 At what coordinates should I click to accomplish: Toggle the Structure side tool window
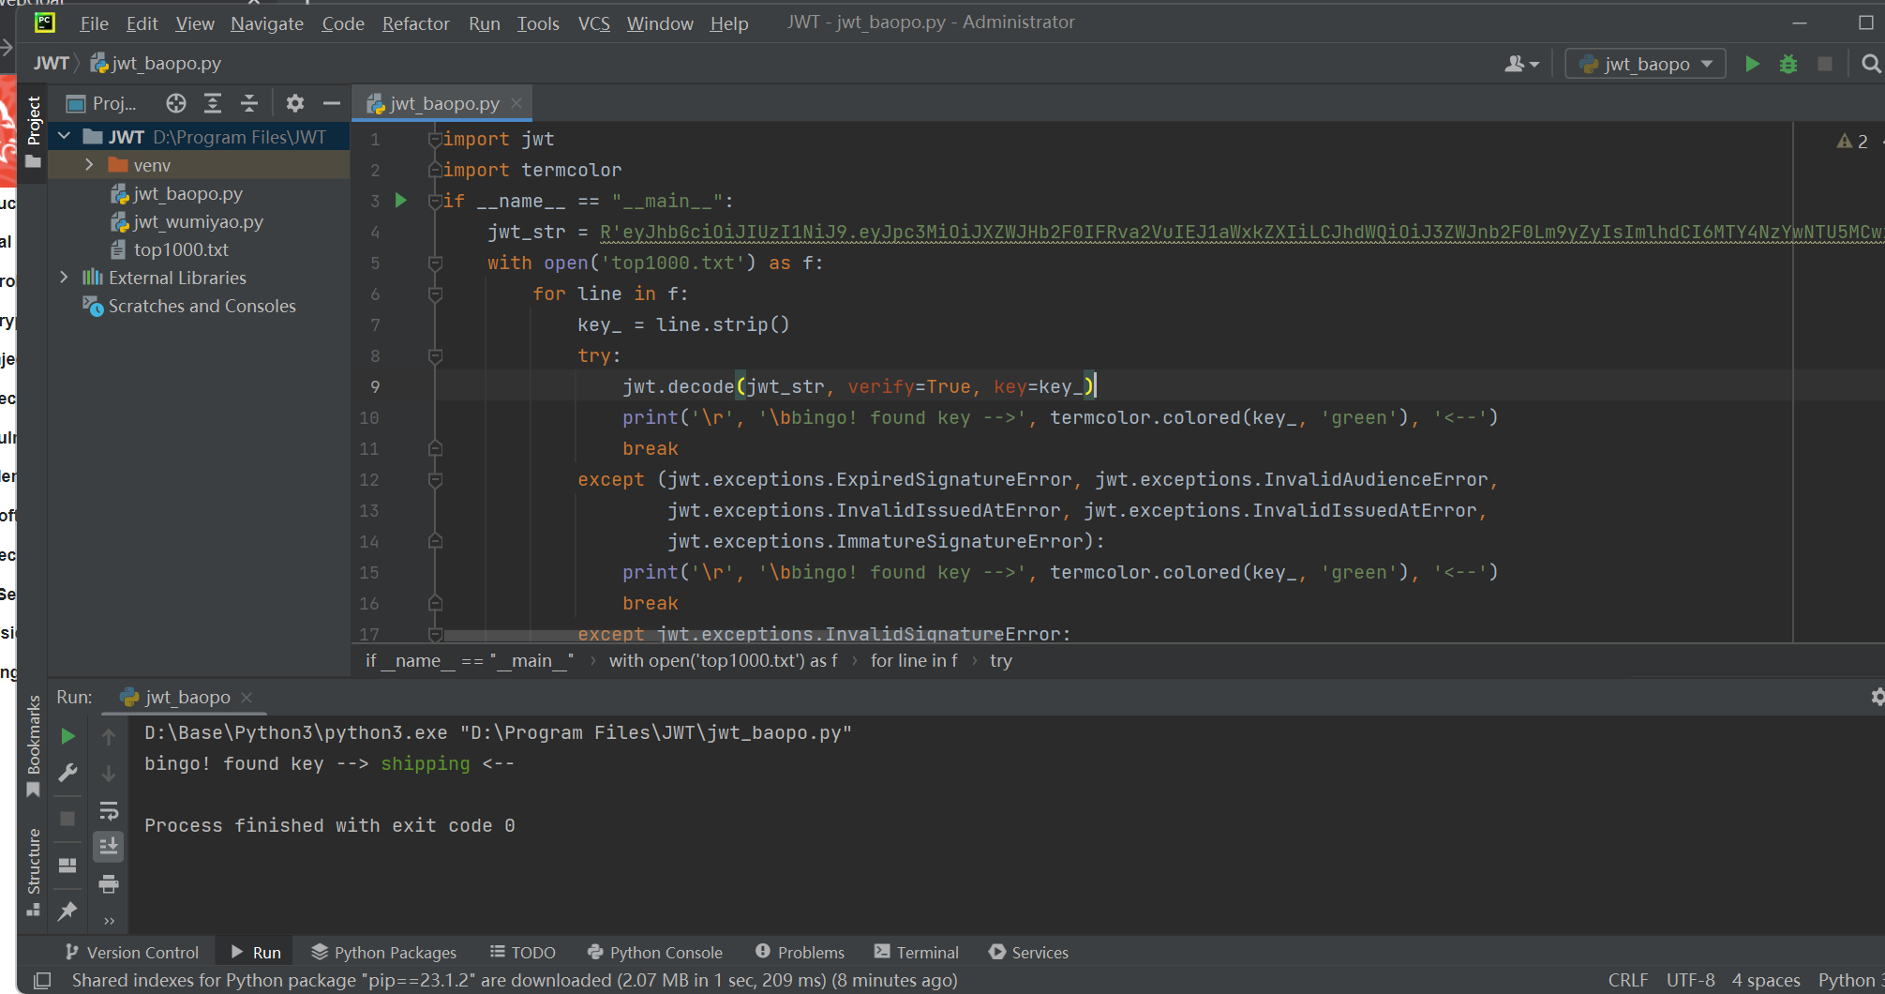click(x=33, y=872)
